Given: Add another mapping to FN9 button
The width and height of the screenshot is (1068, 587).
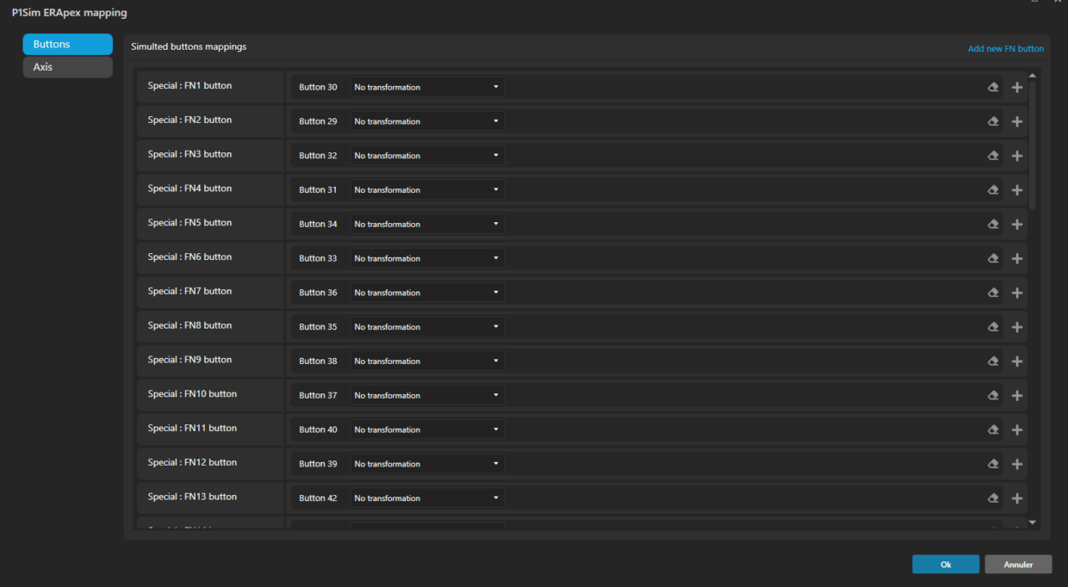Looking at the screenshot, I should coord(1016,361).
